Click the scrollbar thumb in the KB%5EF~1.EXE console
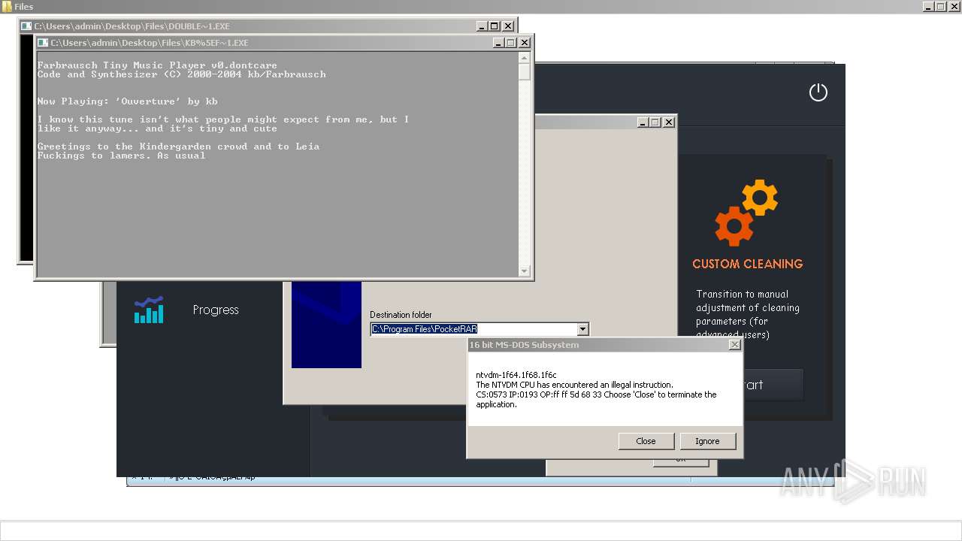The width and height of the screenshot is (962, 541). [525, 71]
